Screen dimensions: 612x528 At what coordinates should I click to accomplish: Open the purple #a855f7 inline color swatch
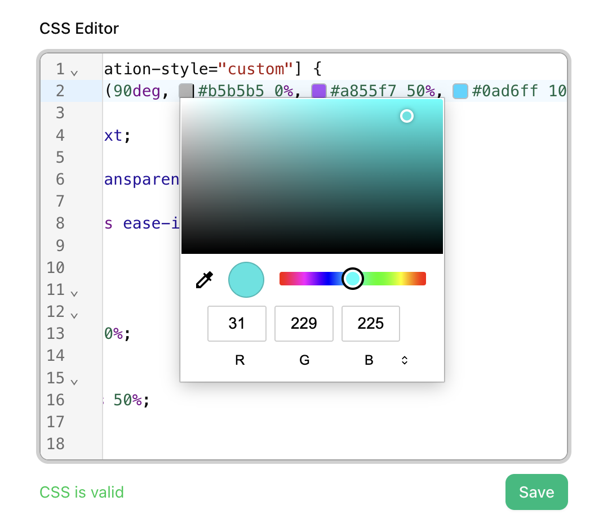point(319,90)
